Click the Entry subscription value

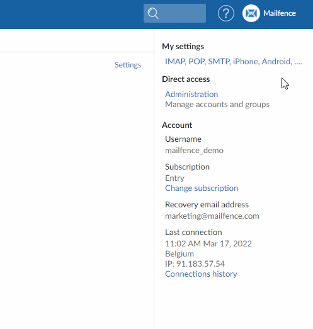[174, 178]
